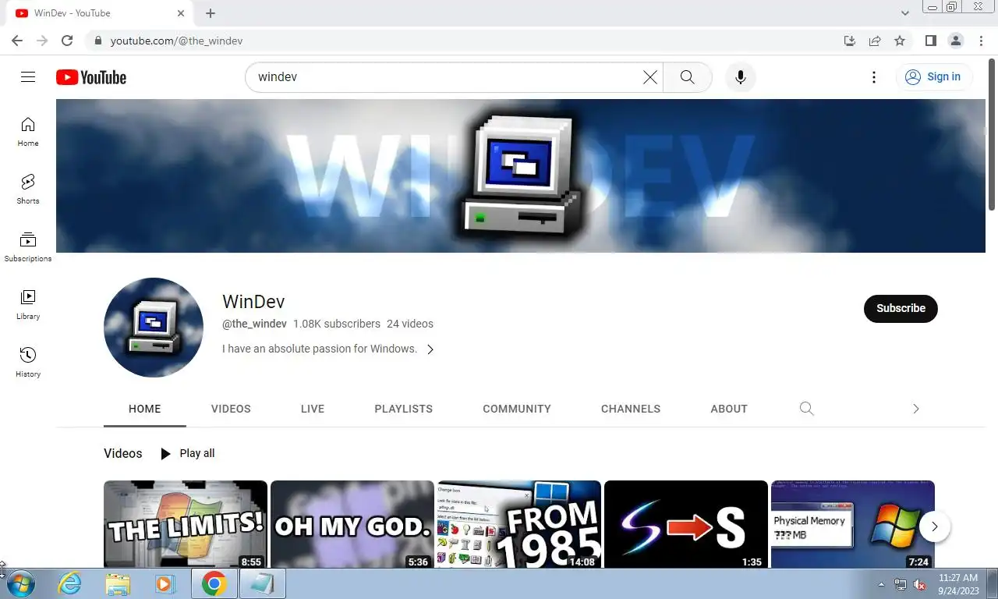Open the OH MY GOD. video thumbnail

click(352, 524)
